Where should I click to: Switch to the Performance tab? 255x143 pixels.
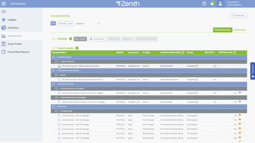[x=240, y=30]
